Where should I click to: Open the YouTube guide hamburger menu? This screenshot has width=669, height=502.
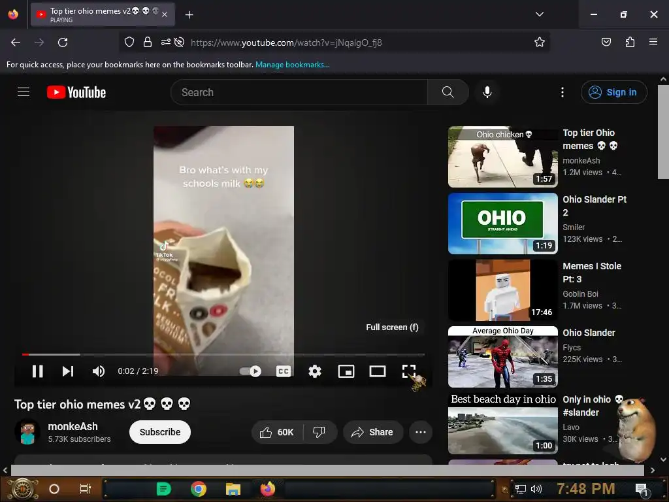(x=24, y=92)
